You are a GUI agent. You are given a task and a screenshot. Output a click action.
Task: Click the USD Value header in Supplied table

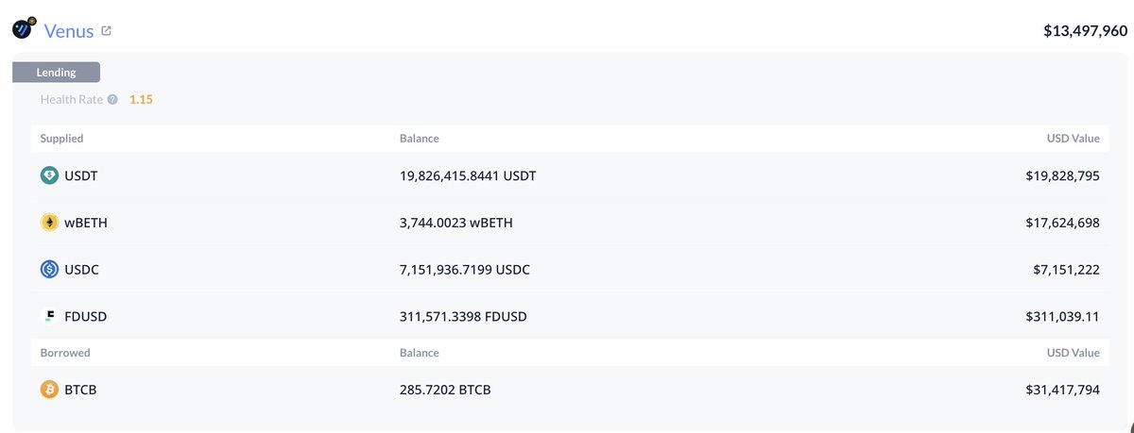coord(1073,139)
